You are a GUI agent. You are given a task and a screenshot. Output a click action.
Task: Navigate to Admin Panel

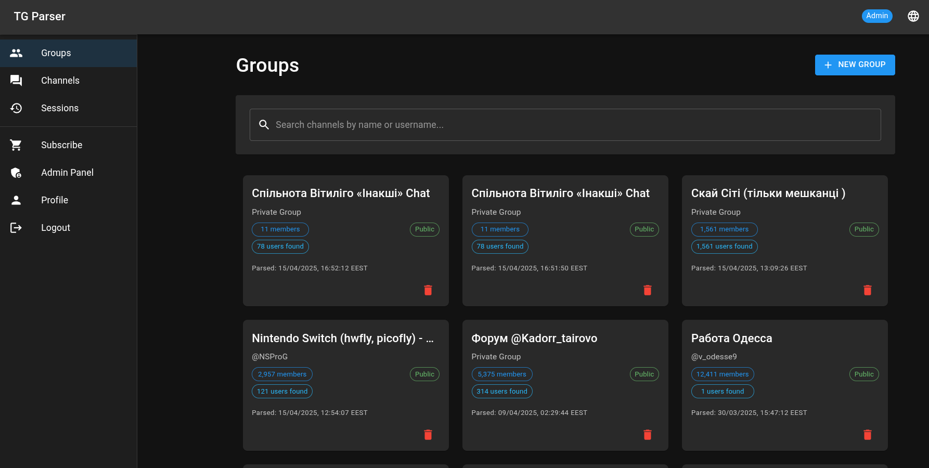(69, 173)
